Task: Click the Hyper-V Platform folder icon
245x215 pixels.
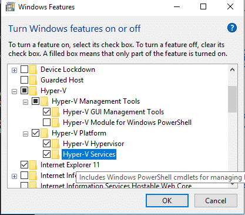Action: coord(45,133)
